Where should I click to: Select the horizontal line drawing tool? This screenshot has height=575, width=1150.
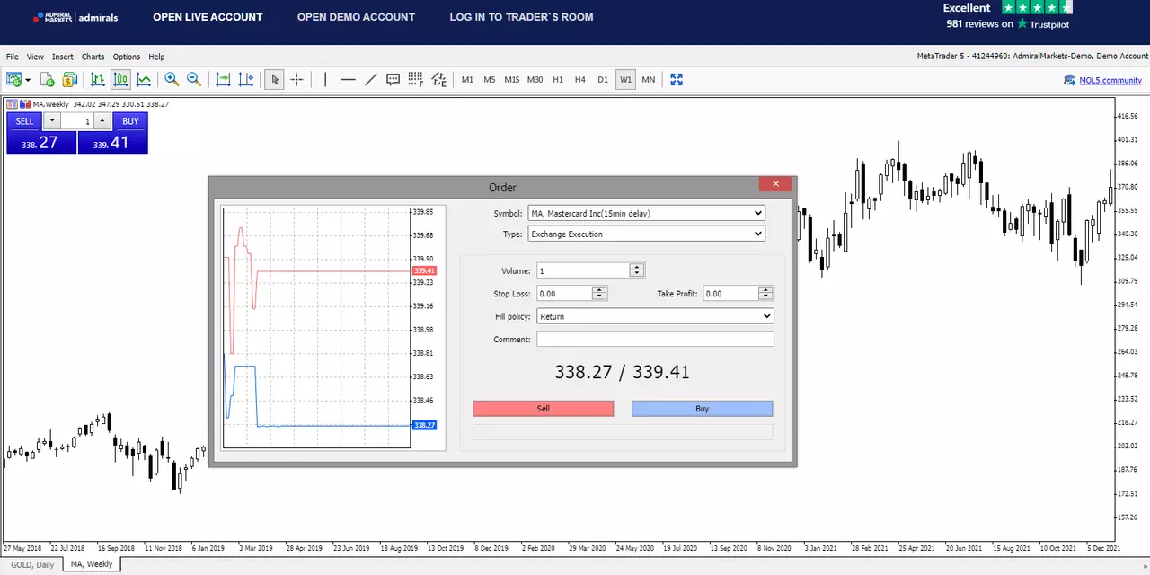point(348,80)
